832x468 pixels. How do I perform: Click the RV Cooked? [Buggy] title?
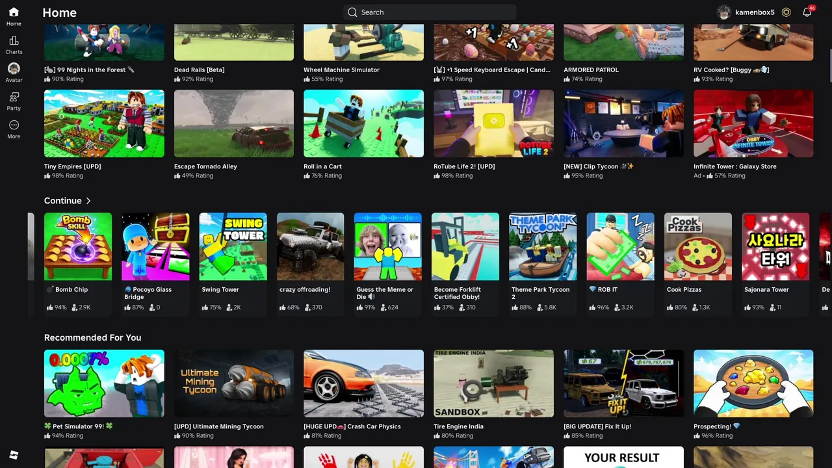click(731, 70)
